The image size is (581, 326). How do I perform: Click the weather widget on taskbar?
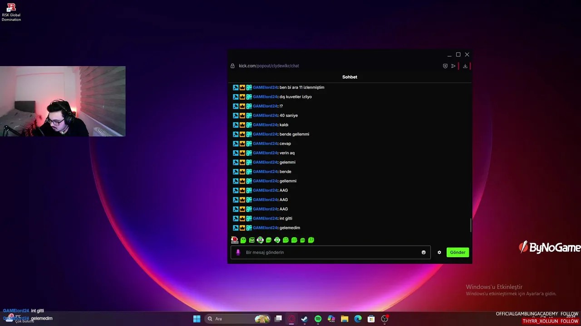pos(20,319)
